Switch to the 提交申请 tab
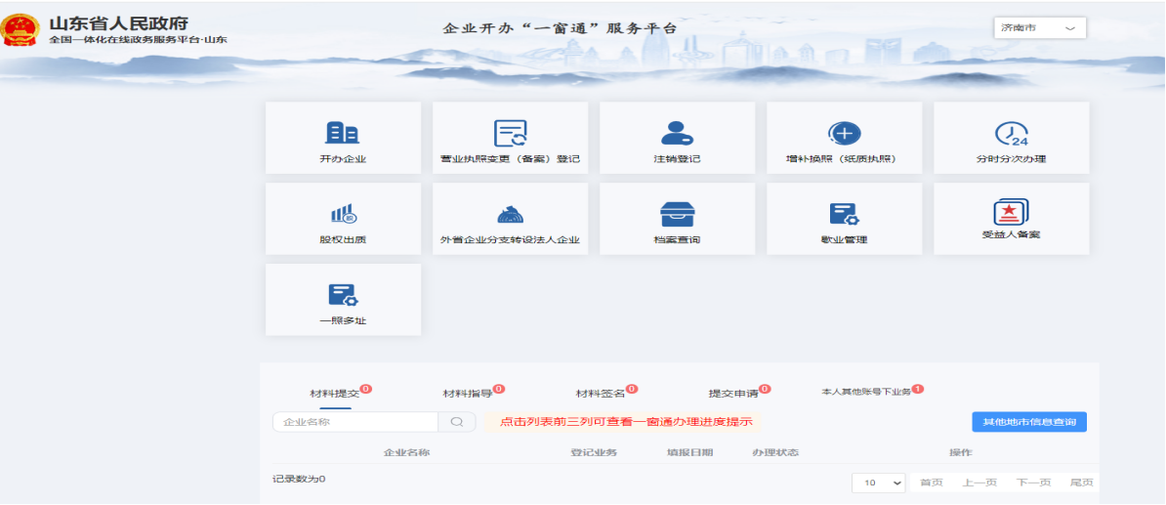 (734, 394)
